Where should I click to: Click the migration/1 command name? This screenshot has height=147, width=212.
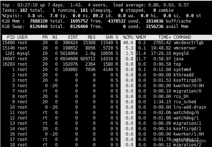pos(187,123)
